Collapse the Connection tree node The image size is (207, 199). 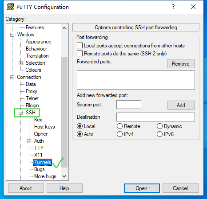12,77
